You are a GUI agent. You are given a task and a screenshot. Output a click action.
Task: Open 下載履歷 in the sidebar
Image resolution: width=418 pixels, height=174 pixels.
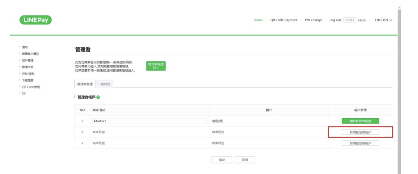27,80
